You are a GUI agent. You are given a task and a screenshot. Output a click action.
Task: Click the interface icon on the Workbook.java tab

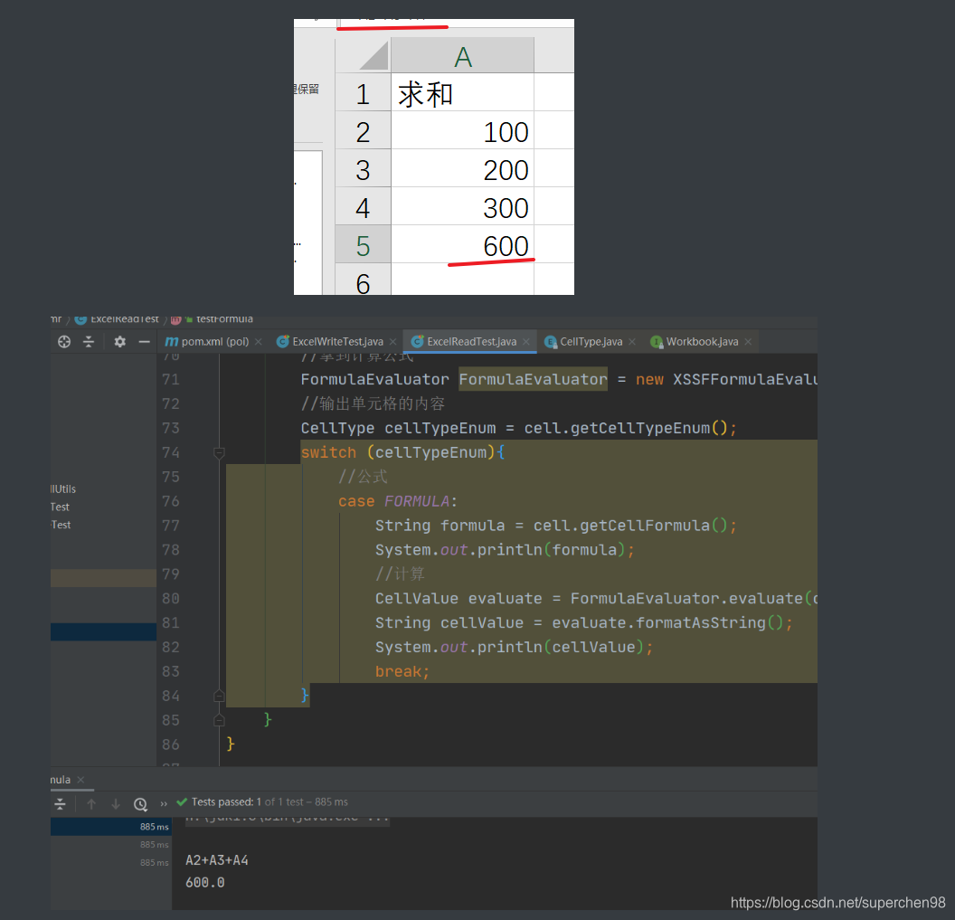[657, 342]
